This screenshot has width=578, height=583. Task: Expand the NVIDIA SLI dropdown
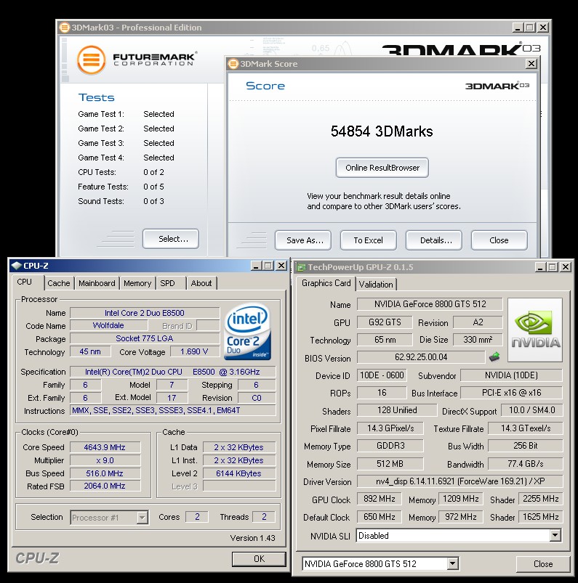coord(555,535)
